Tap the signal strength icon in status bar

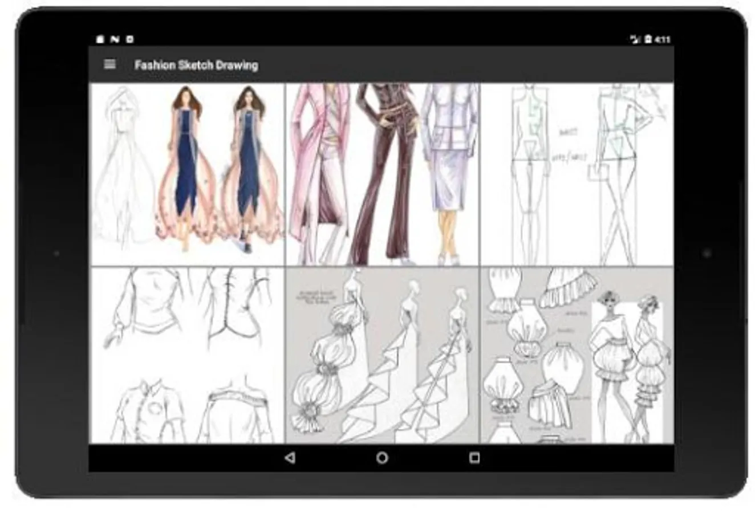635,39
